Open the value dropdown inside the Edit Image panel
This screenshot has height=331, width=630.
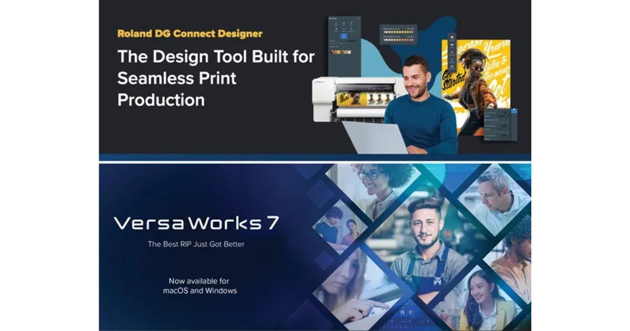pyautogui.click(x=352, y=41)
